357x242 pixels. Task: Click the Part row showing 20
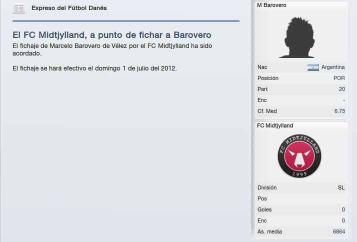click(301, 89)
